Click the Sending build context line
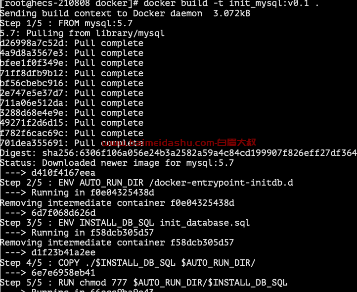The height and width of the screenshot is (292, 357). coord(125,13)
